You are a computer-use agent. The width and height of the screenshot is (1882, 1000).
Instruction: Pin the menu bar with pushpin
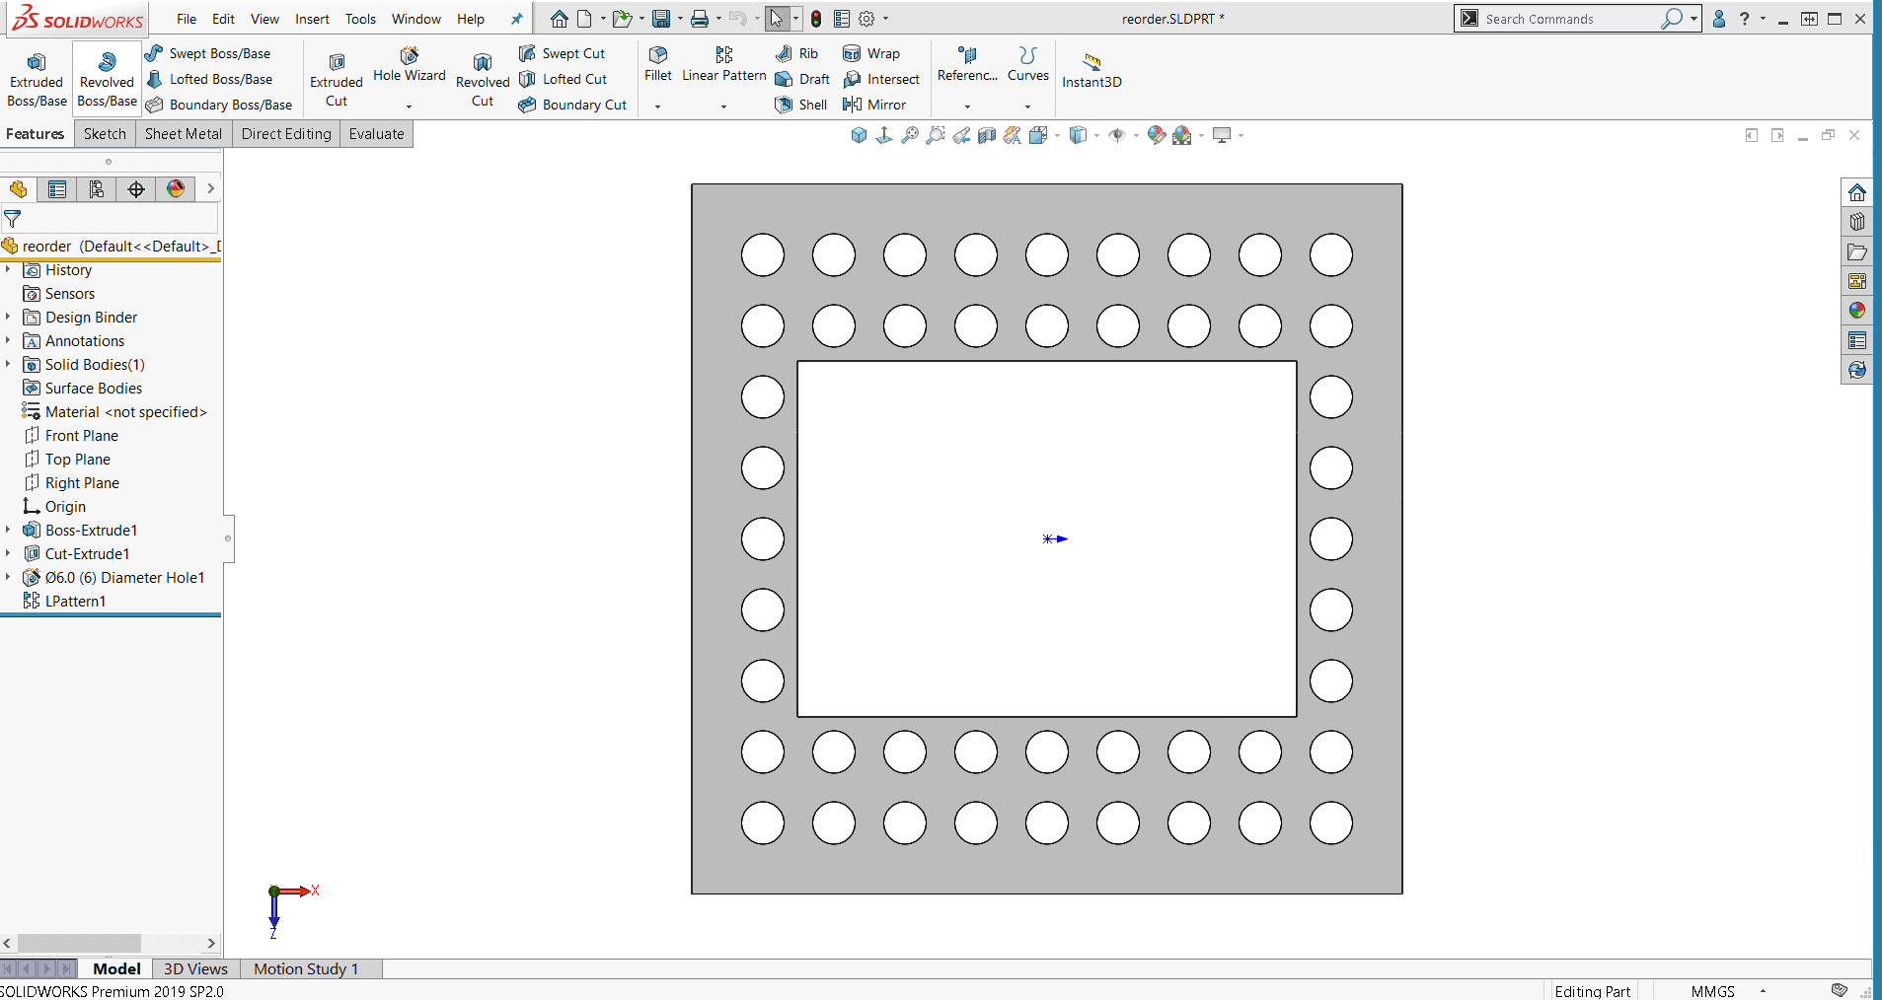point(516,19)
